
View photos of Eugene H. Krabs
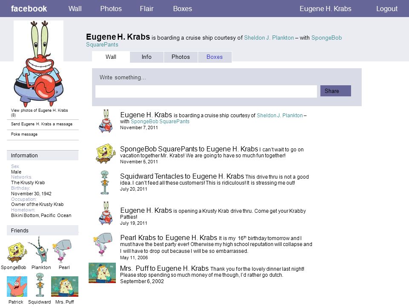point(39,113)
